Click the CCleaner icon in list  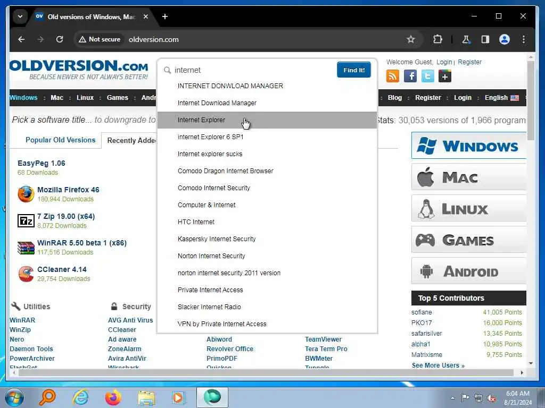pyautogui.click(x=26, y=274)
